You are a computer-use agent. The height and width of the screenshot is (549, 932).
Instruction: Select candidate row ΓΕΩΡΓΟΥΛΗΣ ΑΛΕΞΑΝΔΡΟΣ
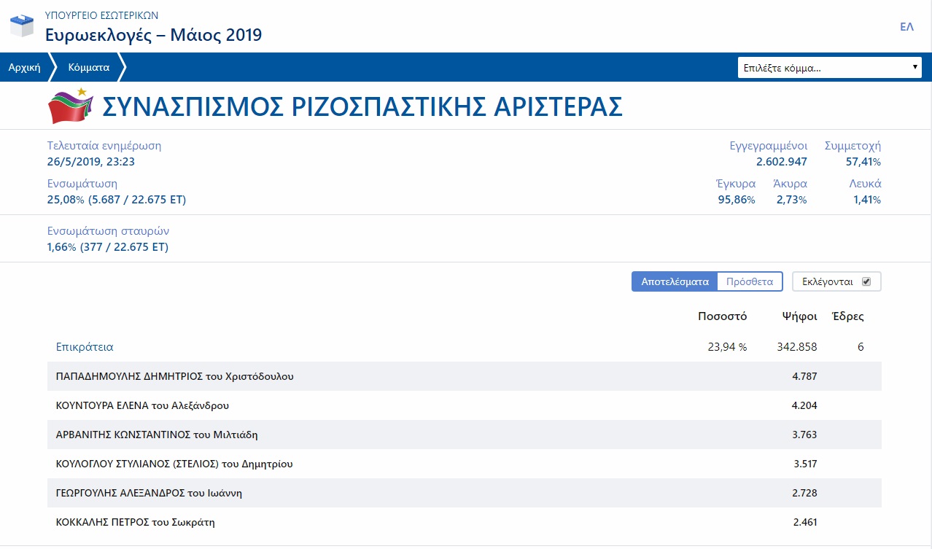[x=149, y=493]
